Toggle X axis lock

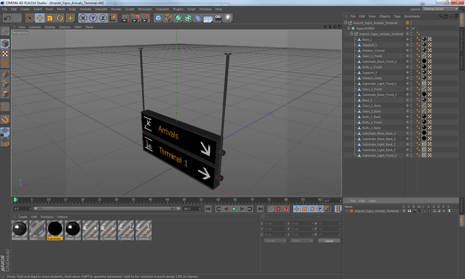click(83, 18)
